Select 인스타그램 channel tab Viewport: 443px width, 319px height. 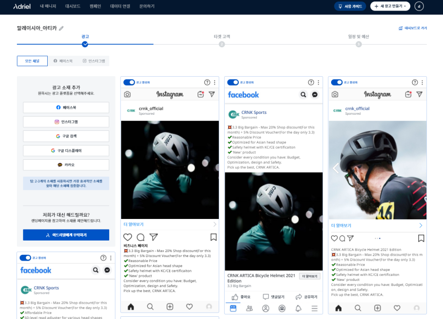(x=94, y=61)
